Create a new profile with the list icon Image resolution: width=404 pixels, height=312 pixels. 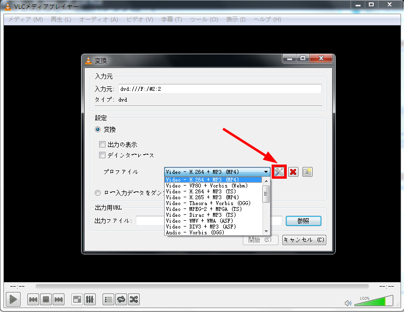tap(307, 172)
